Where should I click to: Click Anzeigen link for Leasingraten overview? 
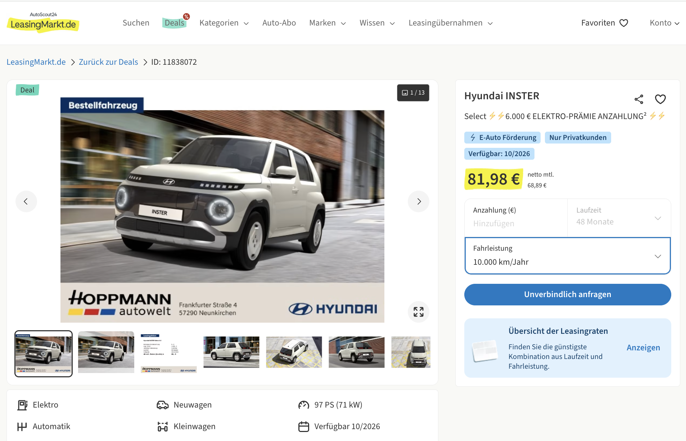coord(643,347)
